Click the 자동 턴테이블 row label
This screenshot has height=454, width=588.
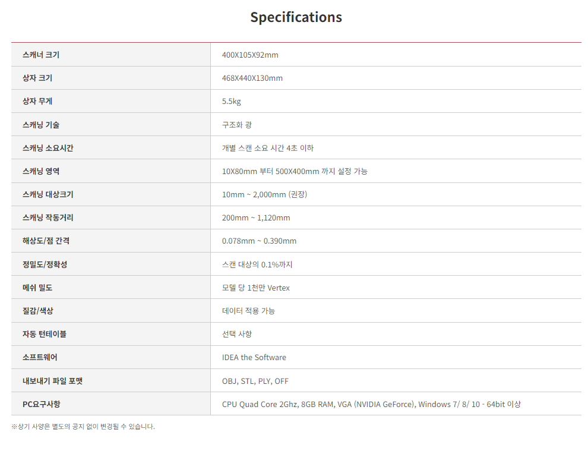(45, 334)
